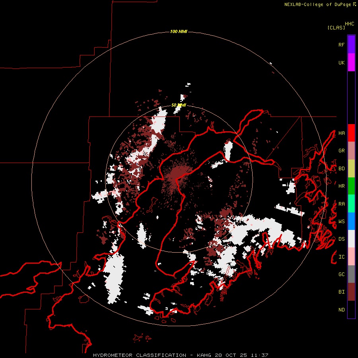Click the HA red legend swatch

(351, 133)
